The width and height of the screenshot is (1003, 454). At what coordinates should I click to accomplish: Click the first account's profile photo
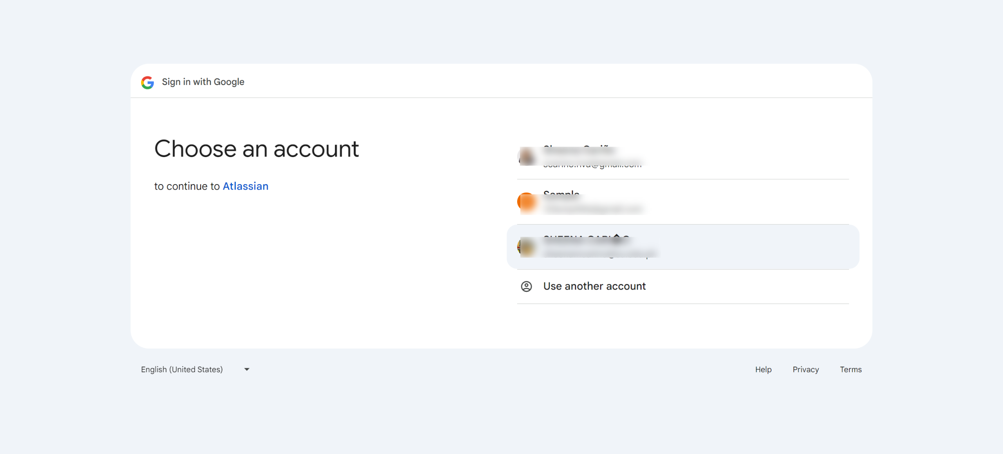point(527,157)
